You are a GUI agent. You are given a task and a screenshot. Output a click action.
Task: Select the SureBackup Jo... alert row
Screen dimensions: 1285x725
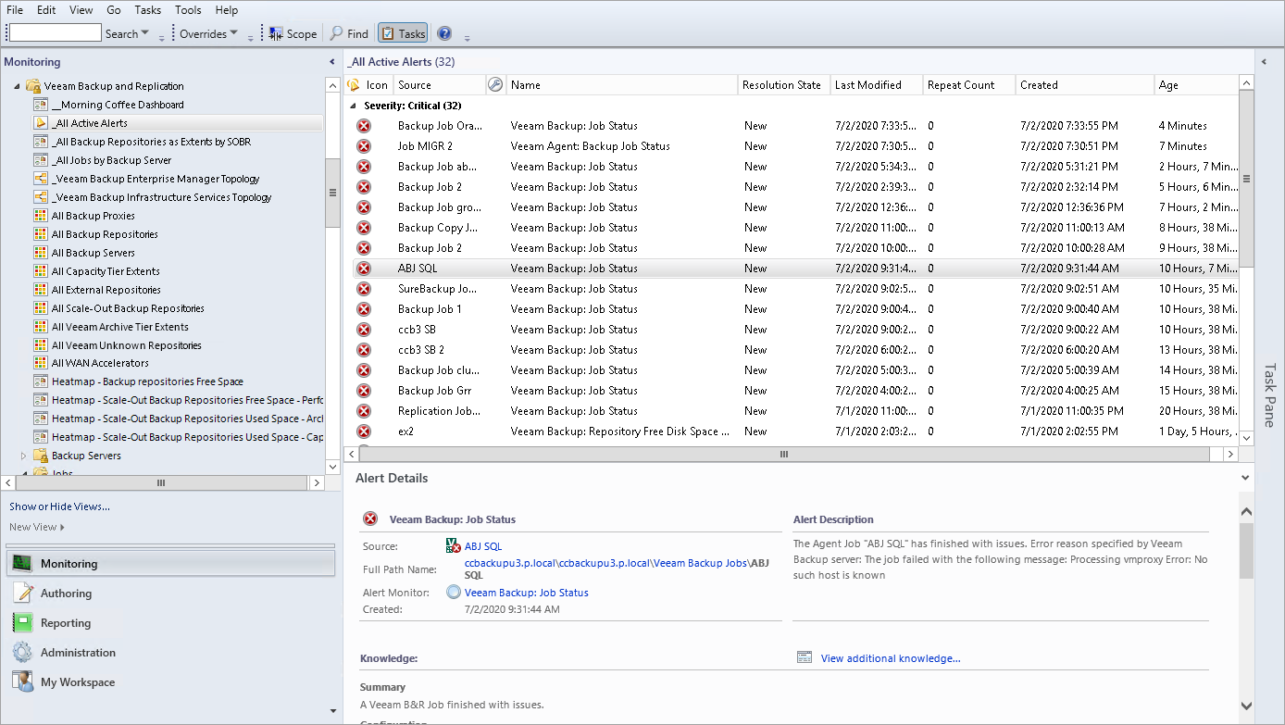796,289
